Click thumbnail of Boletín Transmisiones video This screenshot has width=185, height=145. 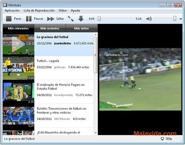(19, 116)
